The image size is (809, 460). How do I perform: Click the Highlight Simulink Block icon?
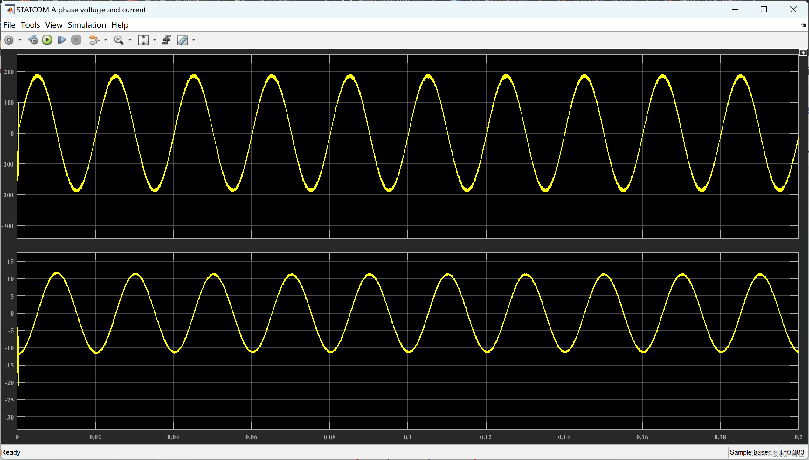click(94, 40)
